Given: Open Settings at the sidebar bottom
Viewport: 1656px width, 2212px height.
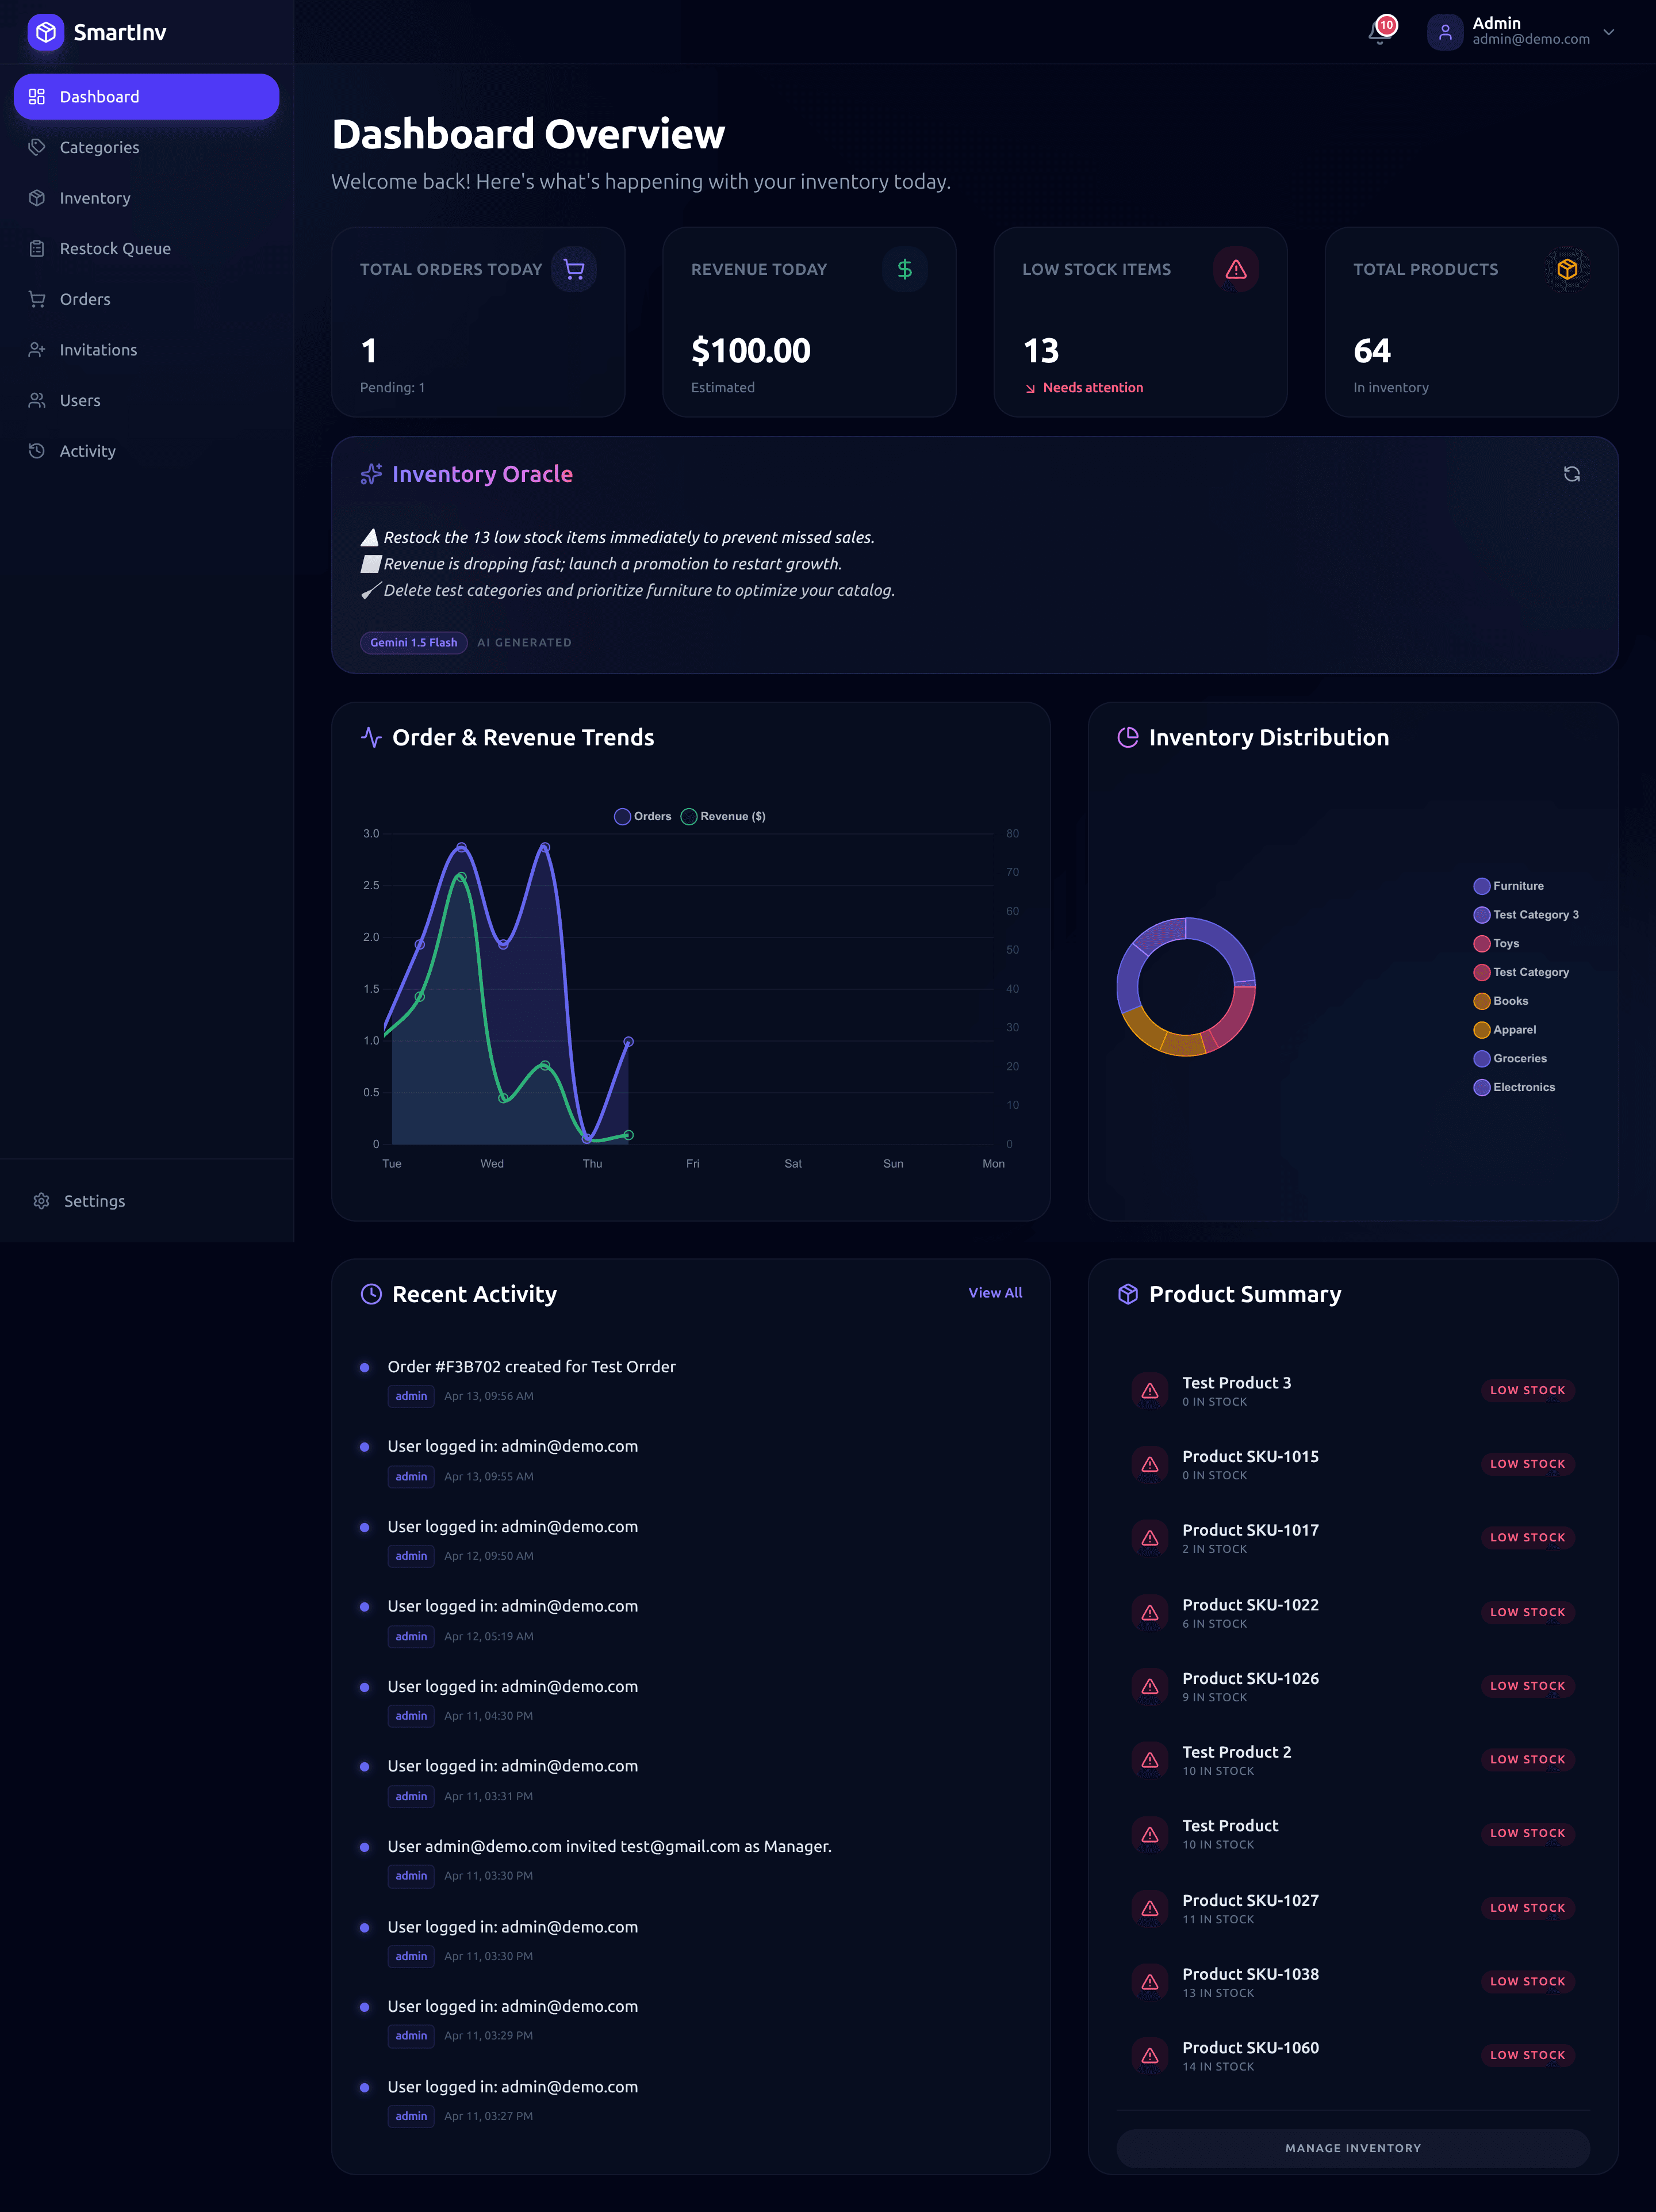Looking at the screenshot, I should click(x=146, y=1201).
